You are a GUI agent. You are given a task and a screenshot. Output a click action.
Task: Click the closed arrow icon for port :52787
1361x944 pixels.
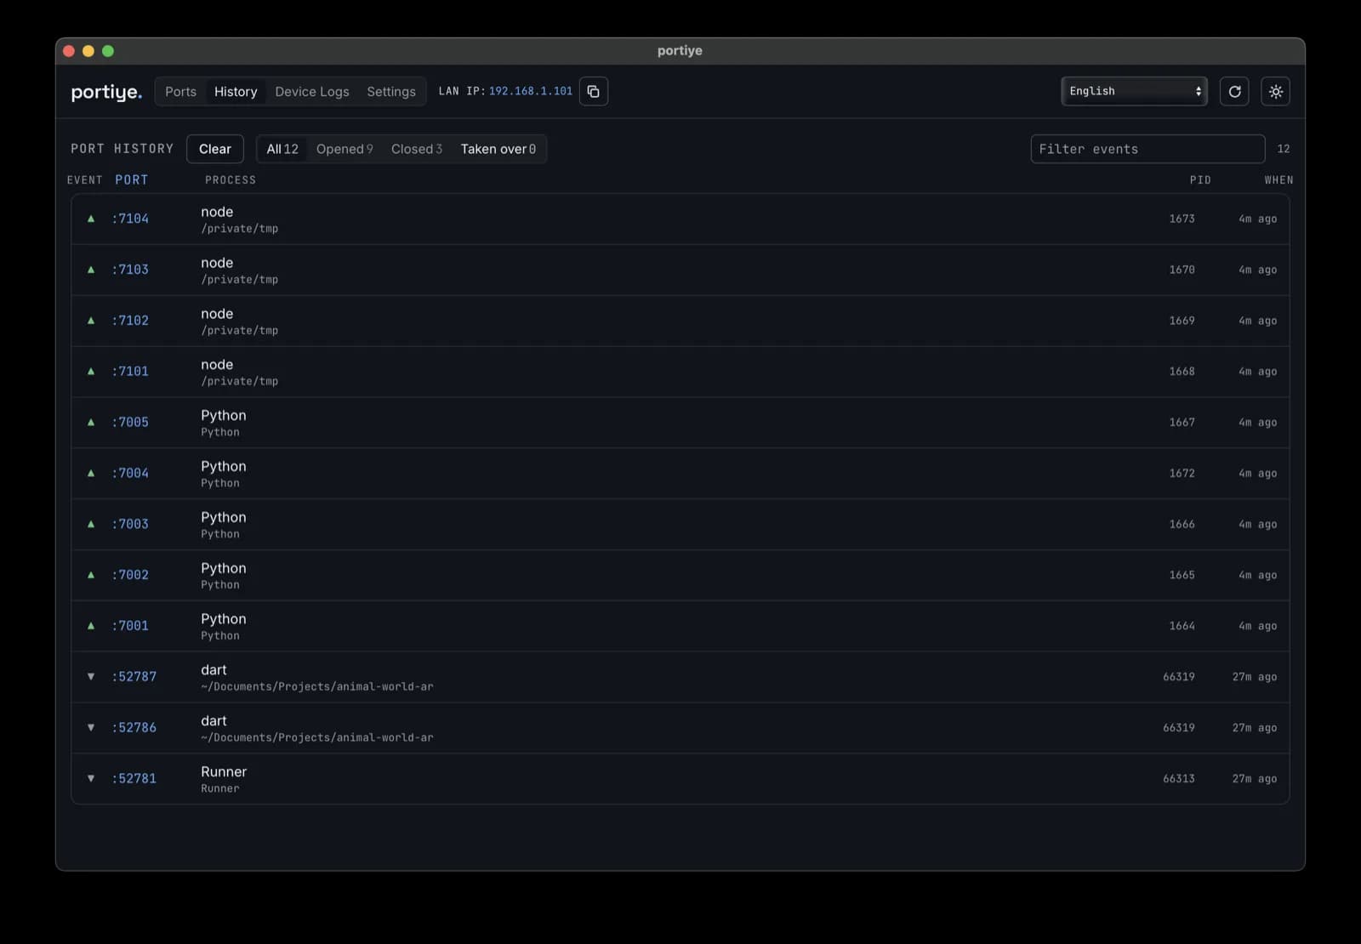pyautogui.click(x=91, y=677)
